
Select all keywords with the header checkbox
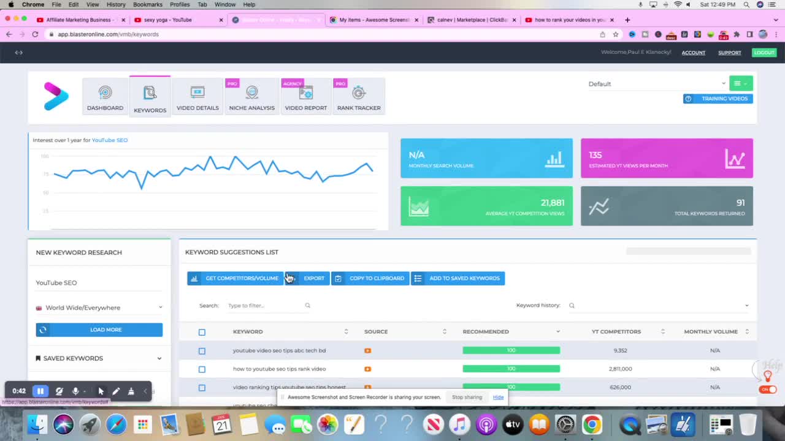tap(202, 332)
